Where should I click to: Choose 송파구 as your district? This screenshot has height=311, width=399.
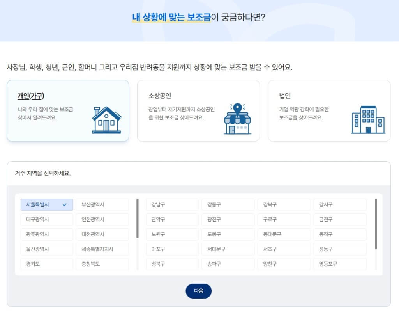tap(228, 264)
